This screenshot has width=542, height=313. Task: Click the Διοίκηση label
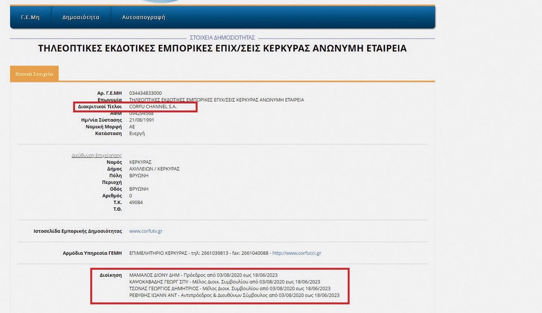111,275
